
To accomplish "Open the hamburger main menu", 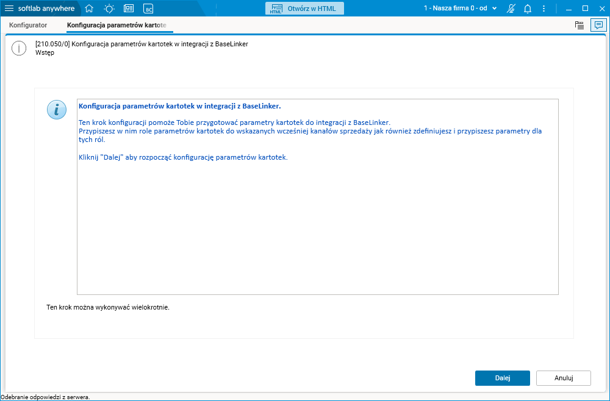I will [x=9, y=8].
